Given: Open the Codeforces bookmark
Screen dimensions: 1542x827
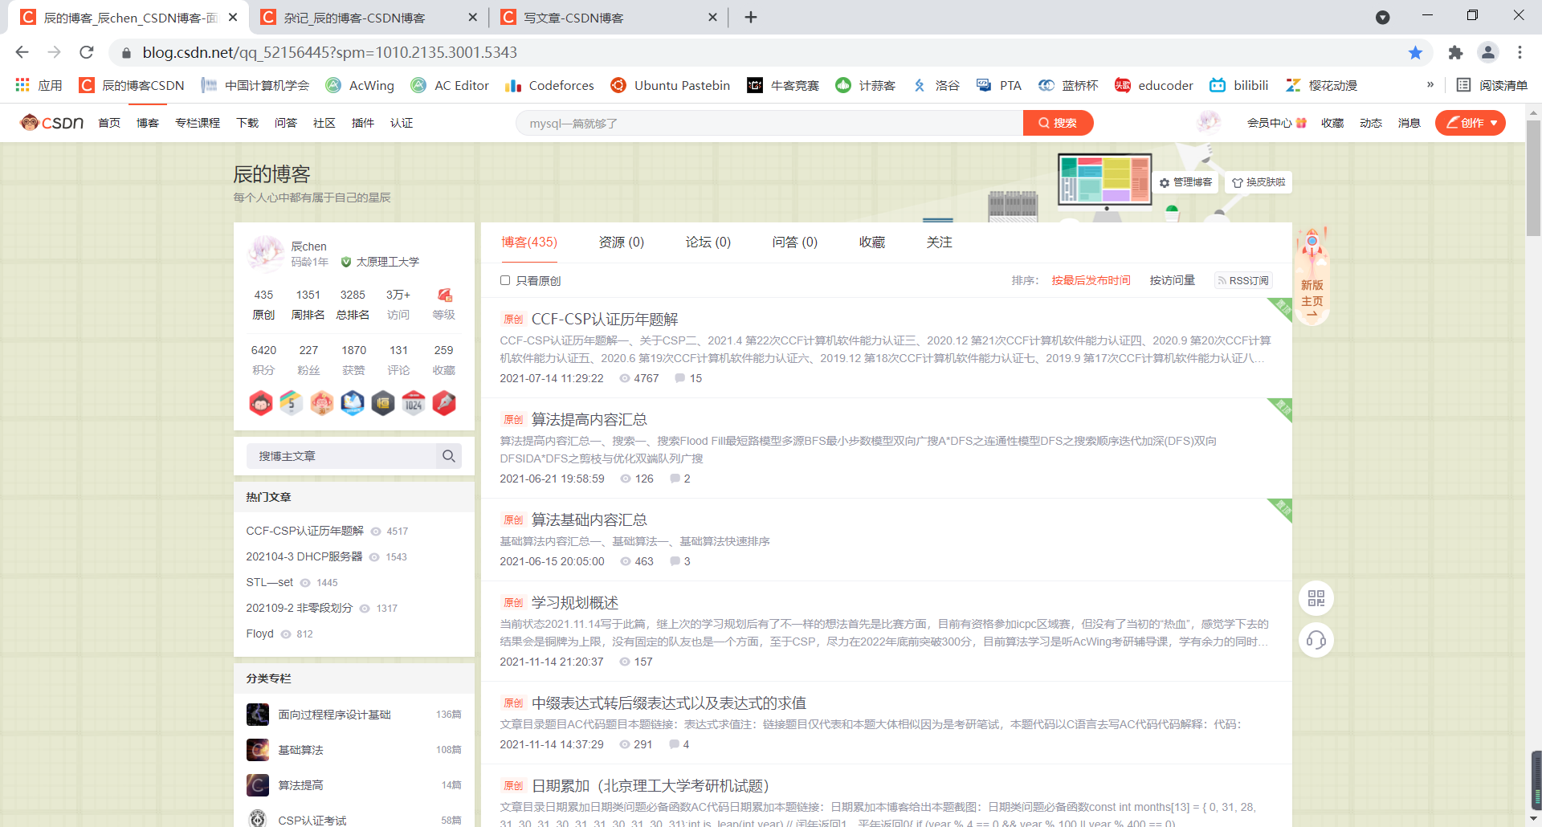Looking at the screenshot, I should click(x=550, y=85).
